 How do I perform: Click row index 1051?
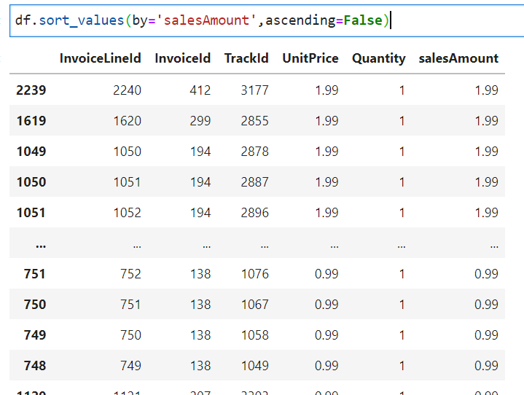[x=31, y=213]
